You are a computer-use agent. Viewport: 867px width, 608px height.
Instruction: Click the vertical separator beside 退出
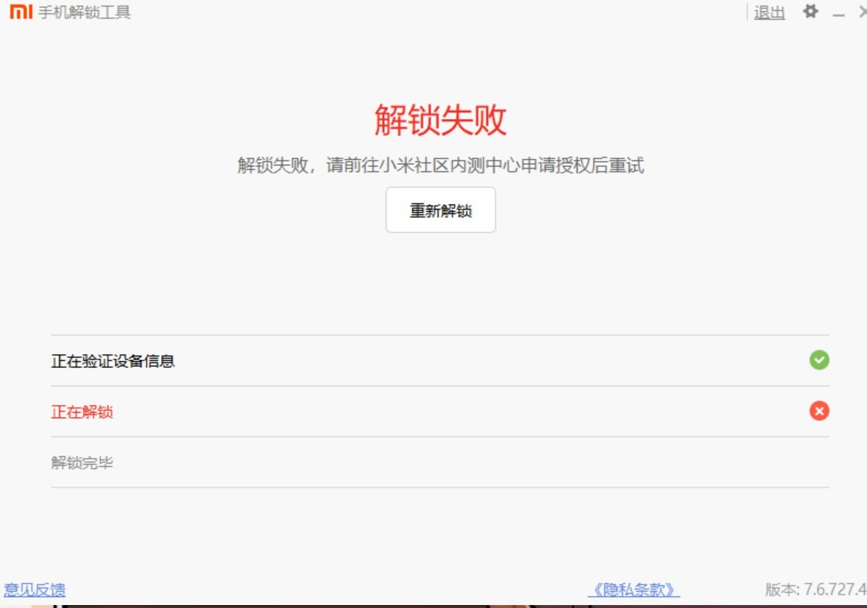click(x=748, y=13)
